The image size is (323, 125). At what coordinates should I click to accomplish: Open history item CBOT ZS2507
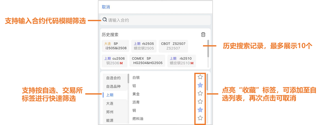(173, 46)
